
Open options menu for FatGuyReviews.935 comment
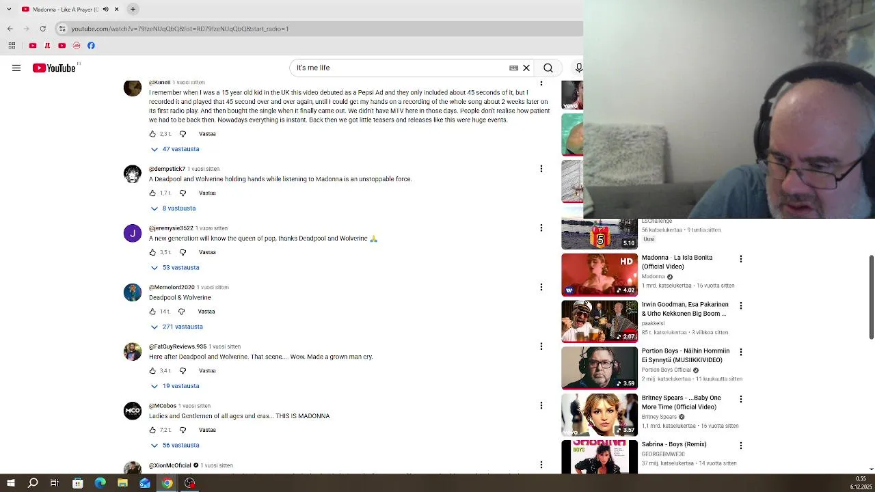pyautogui.click(x=541, y=346)
